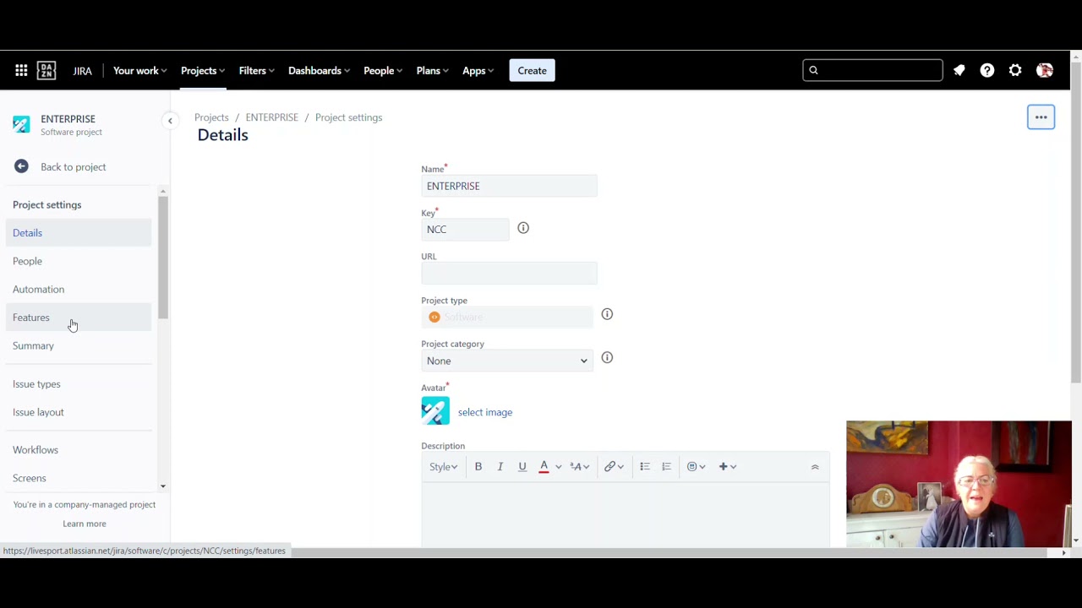Collapse the sidebar with arrow button
The width and height of the screenshot is (1082, 608).
point(170,121)
